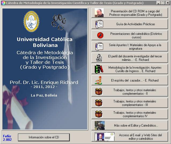The image size is (171, 144).
Task: Click the gift box icon for materiales complementarios III
Action: tap(99, 103)
